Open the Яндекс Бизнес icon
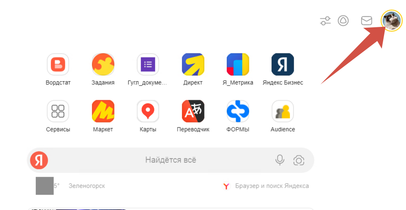This screenshot has width=406, height=210. click(283, 64)
